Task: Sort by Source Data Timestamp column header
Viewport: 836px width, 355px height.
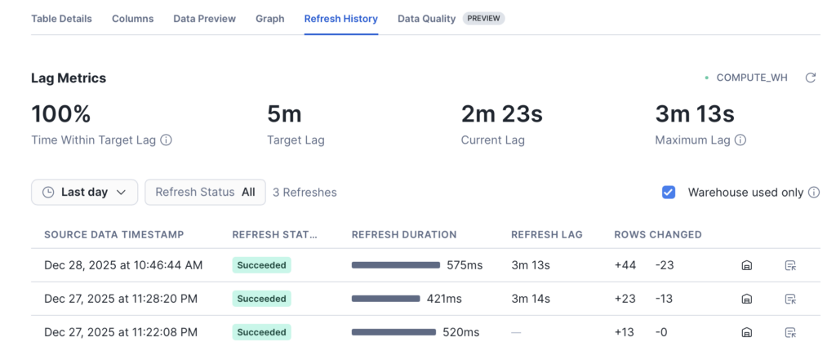Action: point(113,234)
